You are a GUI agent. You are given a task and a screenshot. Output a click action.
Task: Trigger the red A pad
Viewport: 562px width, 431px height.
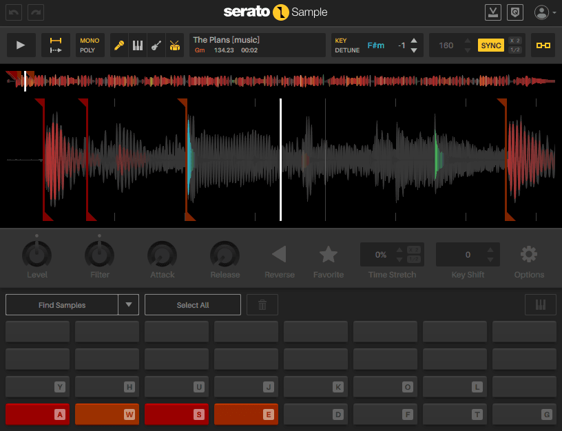point(37,414)
